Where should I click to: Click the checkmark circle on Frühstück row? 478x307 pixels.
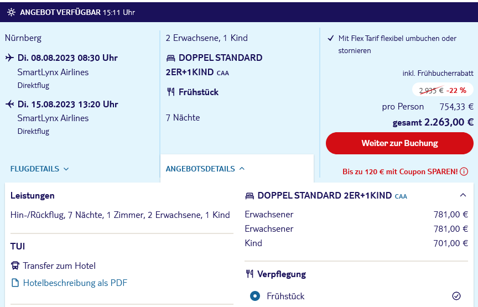[456, 296]
